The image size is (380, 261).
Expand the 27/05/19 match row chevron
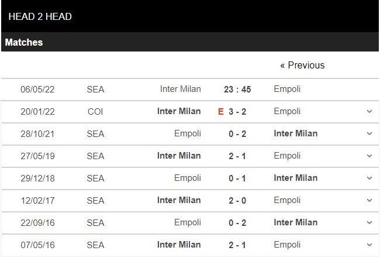tap(369, 156)
